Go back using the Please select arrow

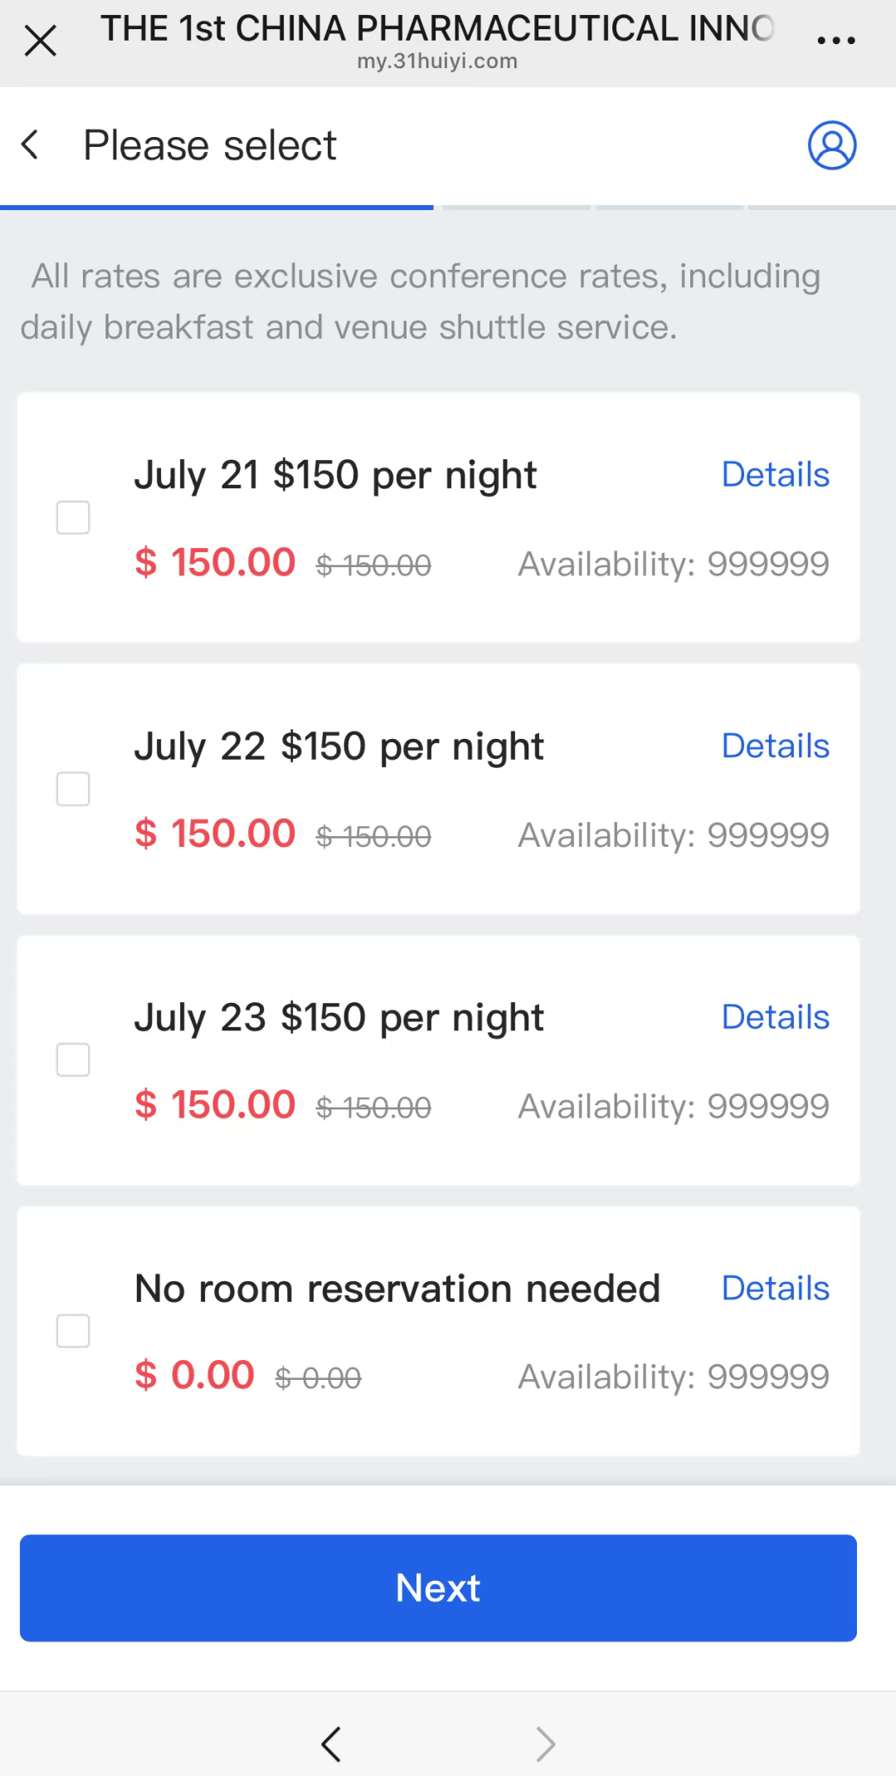pyautogui.click(x=31, y=145)
